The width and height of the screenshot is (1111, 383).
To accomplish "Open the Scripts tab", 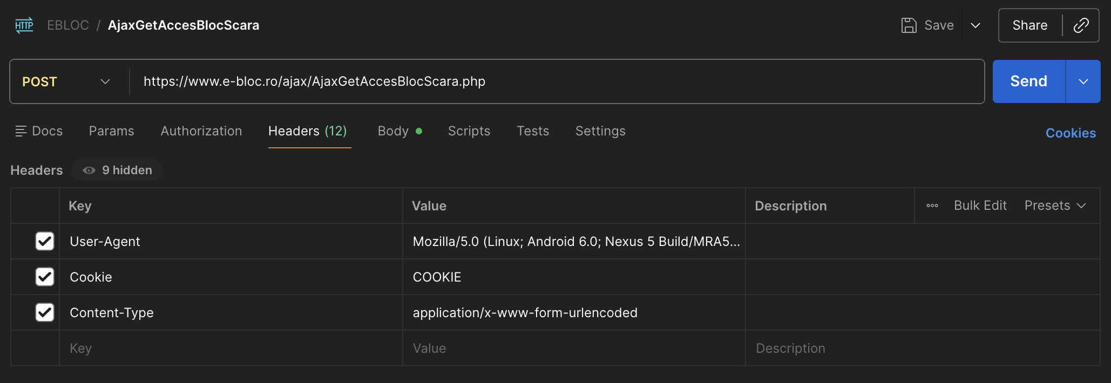I will [469, 131].
